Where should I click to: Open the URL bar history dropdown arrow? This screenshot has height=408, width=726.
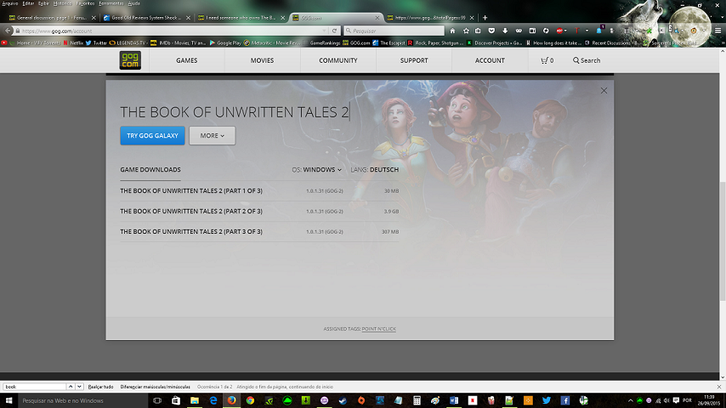click(x=324, y=31)
